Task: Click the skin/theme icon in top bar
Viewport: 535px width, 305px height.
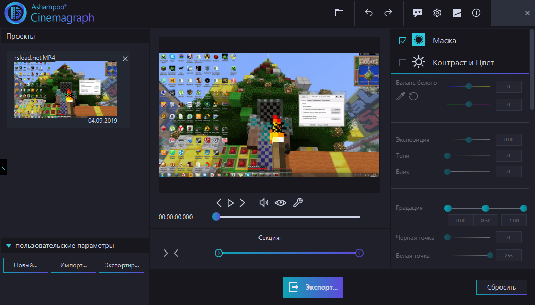Action: pos(457,13)
